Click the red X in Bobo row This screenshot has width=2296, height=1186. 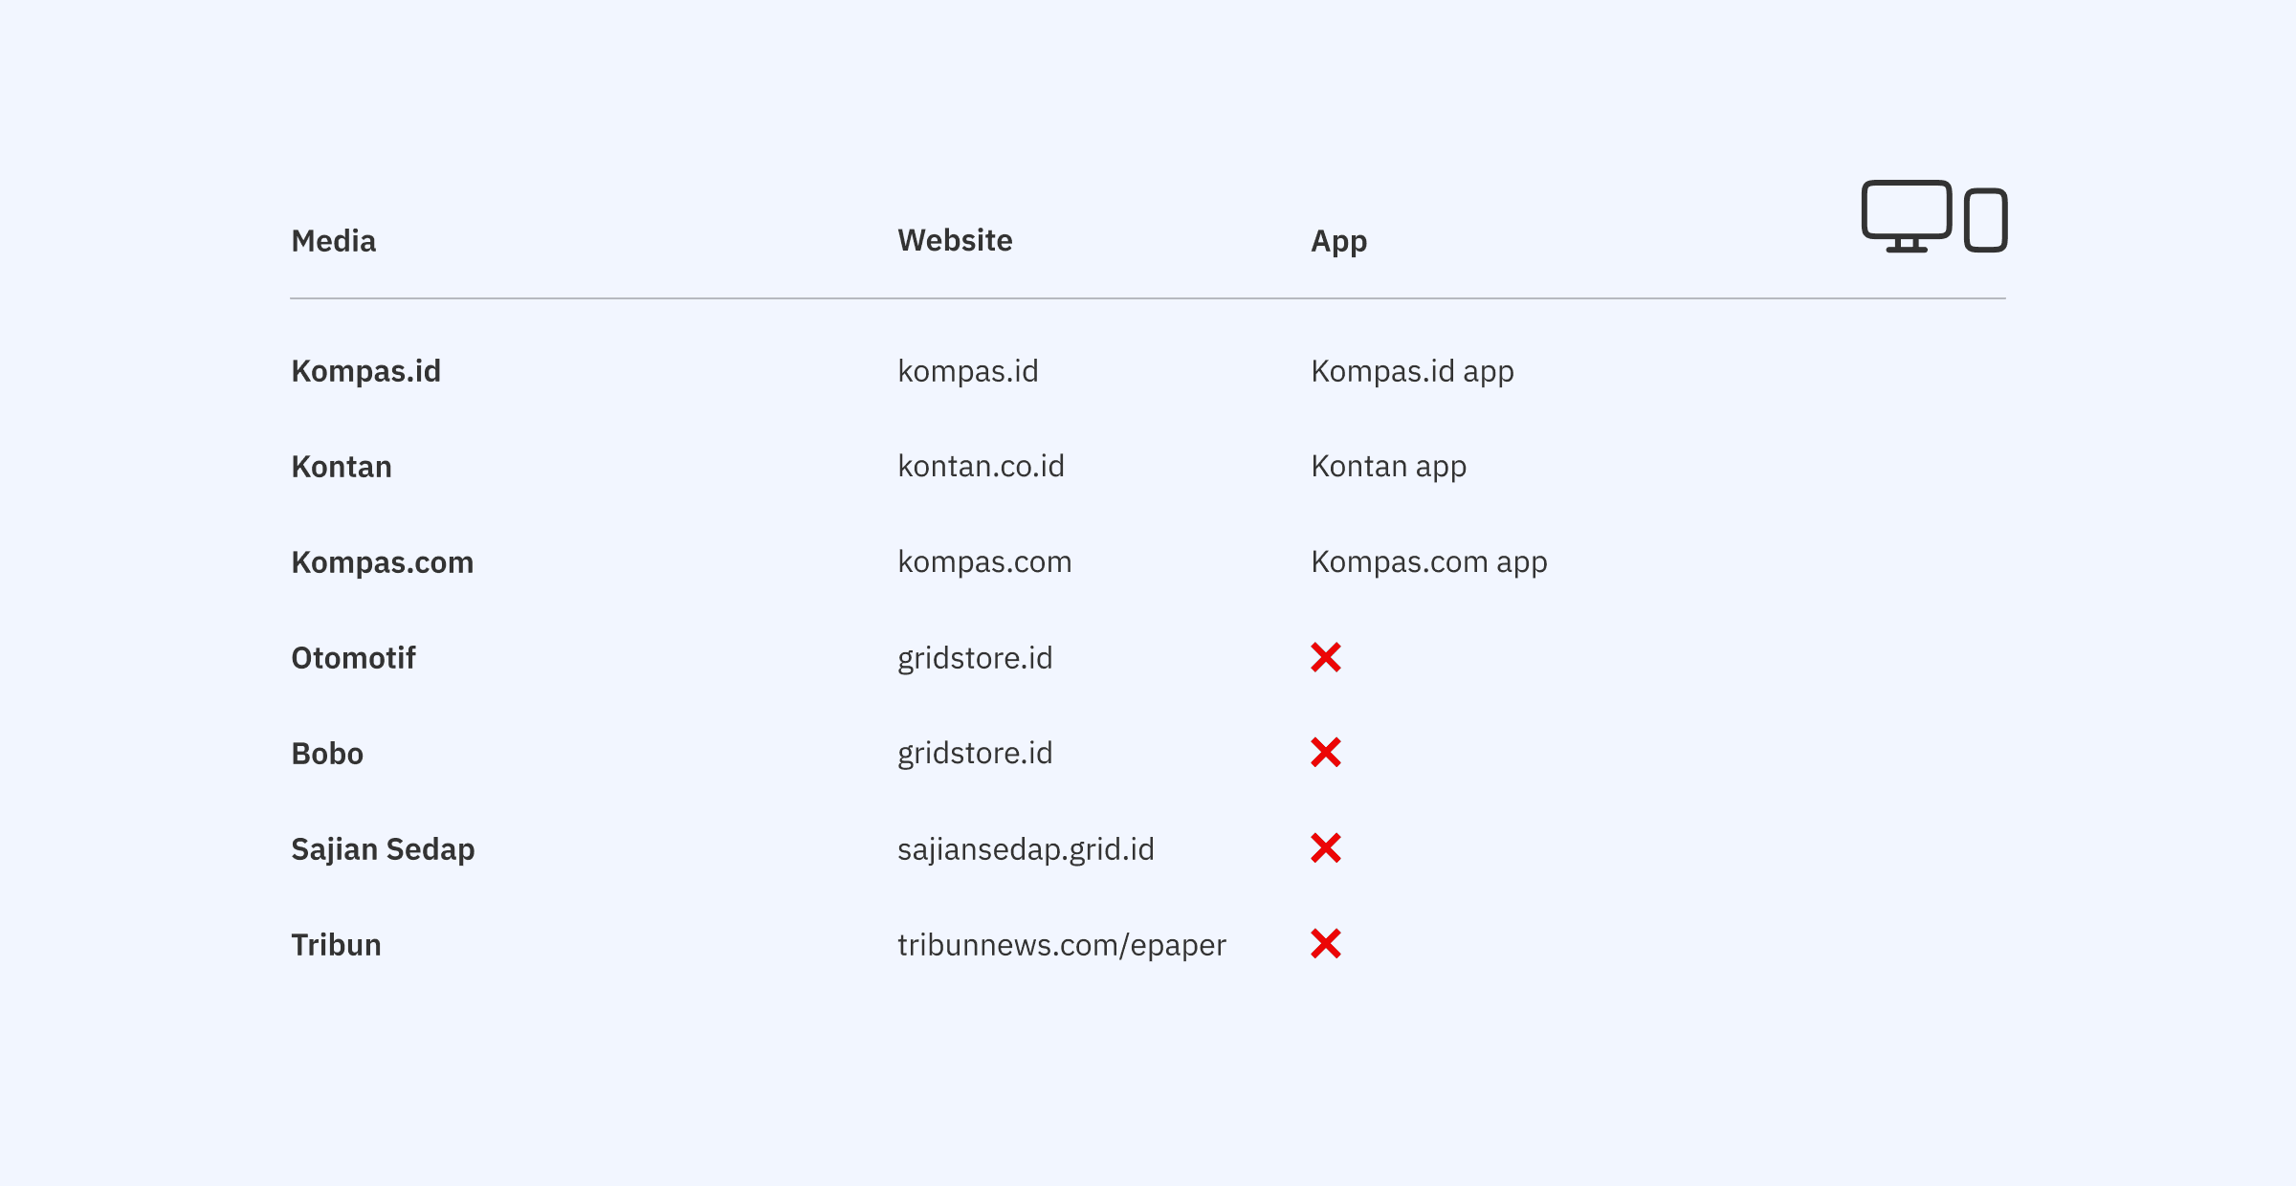1326,753
